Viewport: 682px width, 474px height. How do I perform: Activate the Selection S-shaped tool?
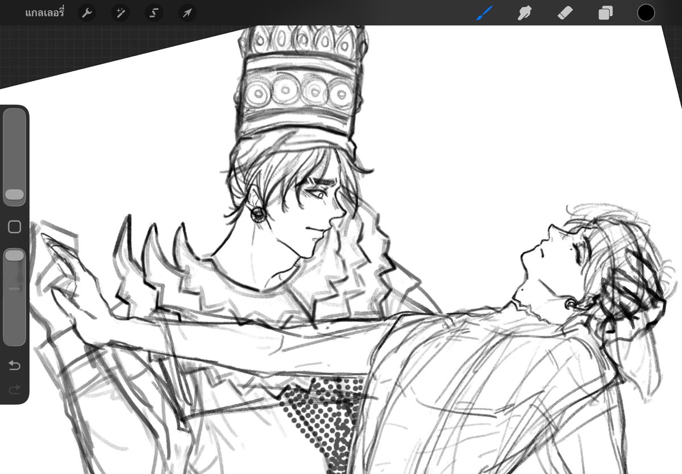[153, 13]
